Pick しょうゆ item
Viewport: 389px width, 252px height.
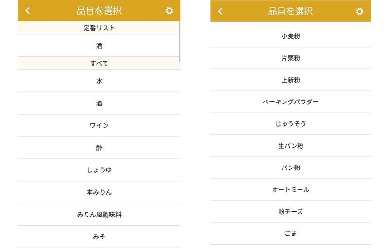[99, 170]
